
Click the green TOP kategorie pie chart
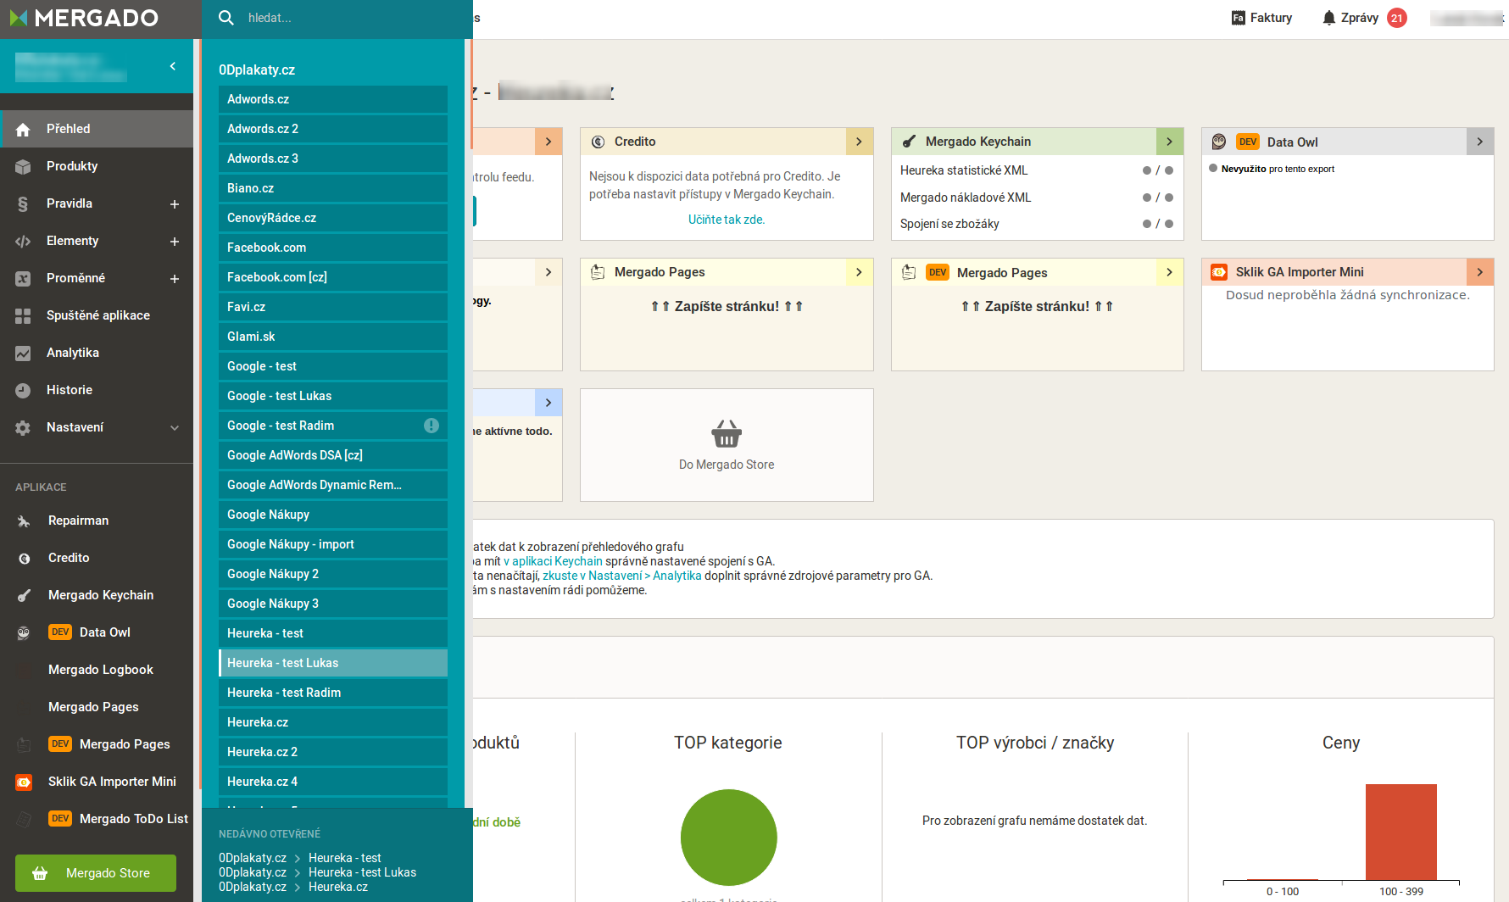pyautogui.click(x=729, y=838)
